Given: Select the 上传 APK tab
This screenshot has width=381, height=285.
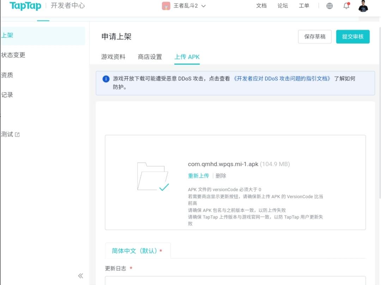Looking at the screenshot, I should click(x=187, y=57).
